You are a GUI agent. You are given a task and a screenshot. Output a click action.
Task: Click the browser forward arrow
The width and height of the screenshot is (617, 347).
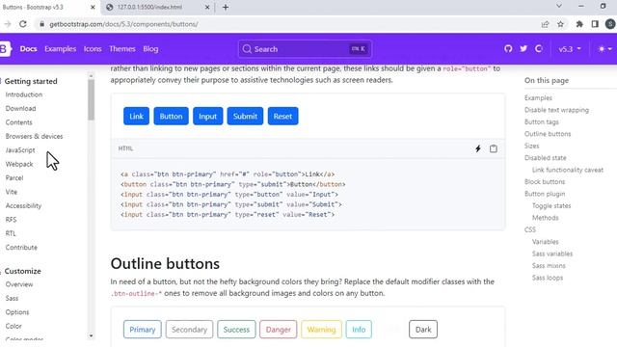[8, 24]
